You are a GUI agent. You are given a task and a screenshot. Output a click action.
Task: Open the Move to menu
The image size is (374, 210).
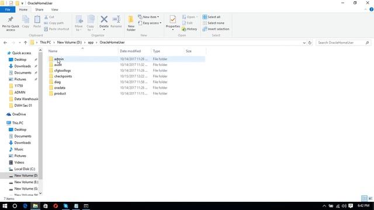[x=79, y=23]
